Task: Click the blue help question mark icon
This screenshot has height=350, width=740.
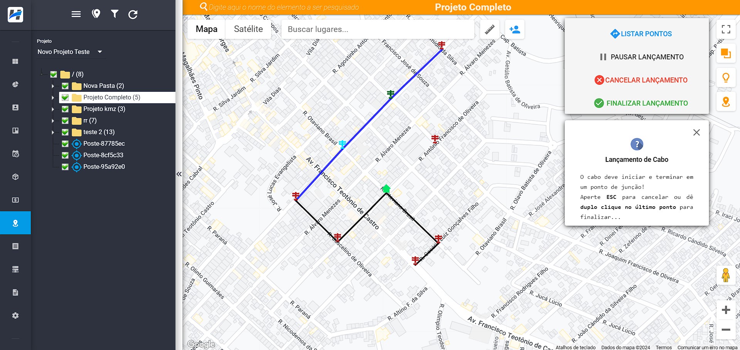Action: click(x=637, y=145)
